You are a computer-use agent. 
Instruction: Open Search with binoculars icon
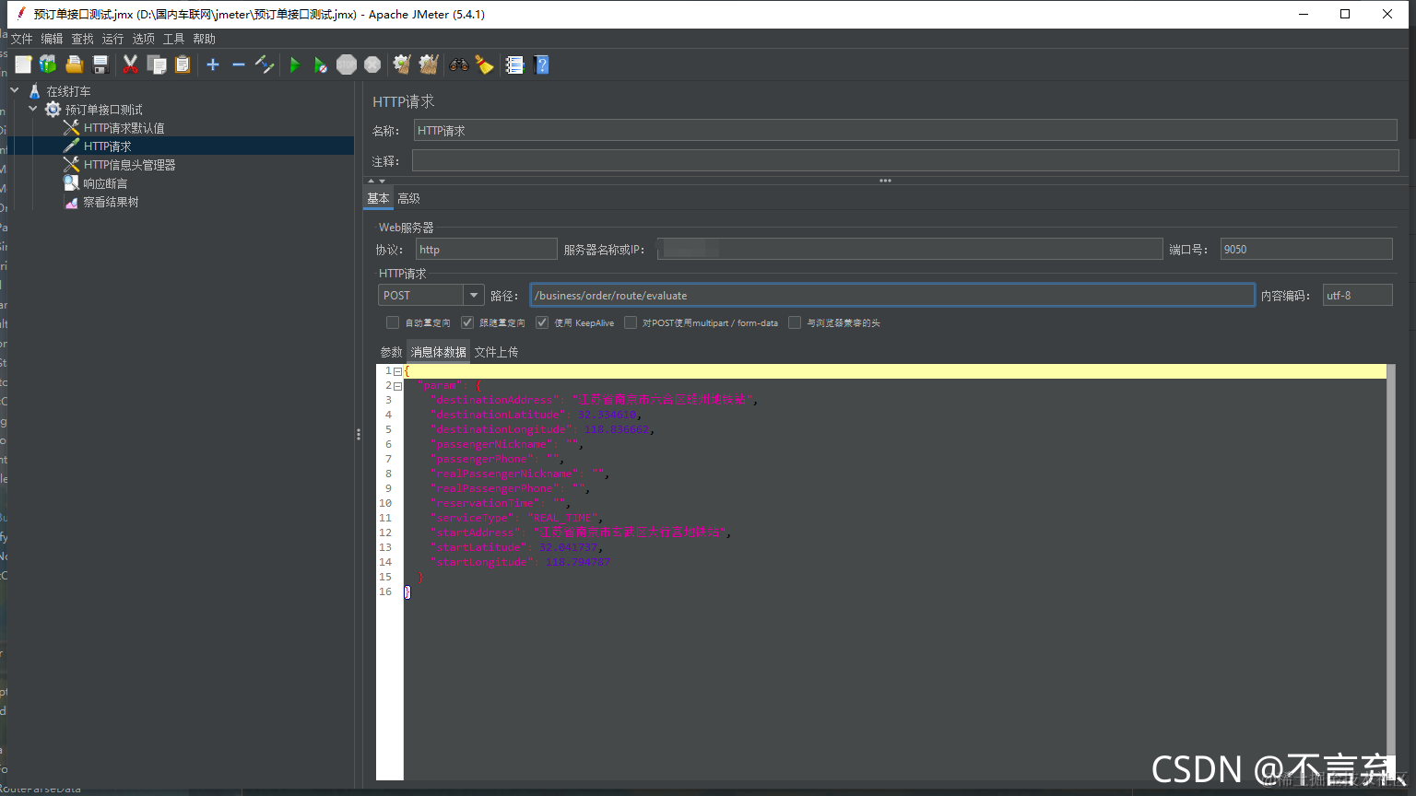(x=458, y=64)
